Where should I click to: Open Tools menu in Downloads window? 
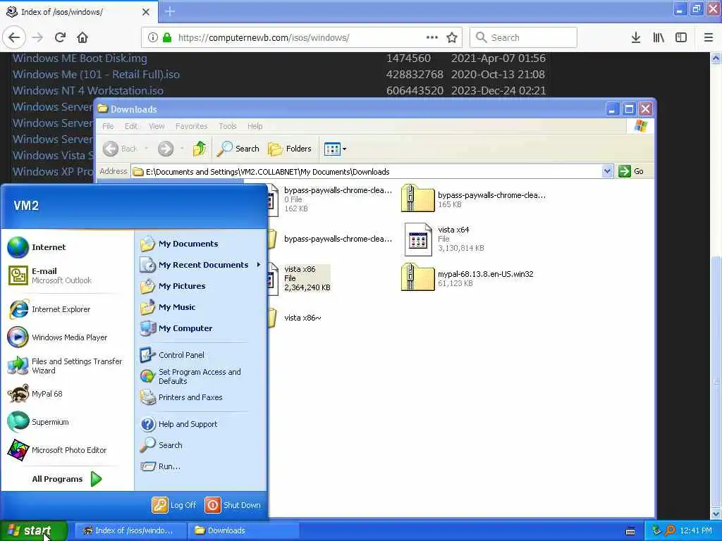[x=228, y=126]
